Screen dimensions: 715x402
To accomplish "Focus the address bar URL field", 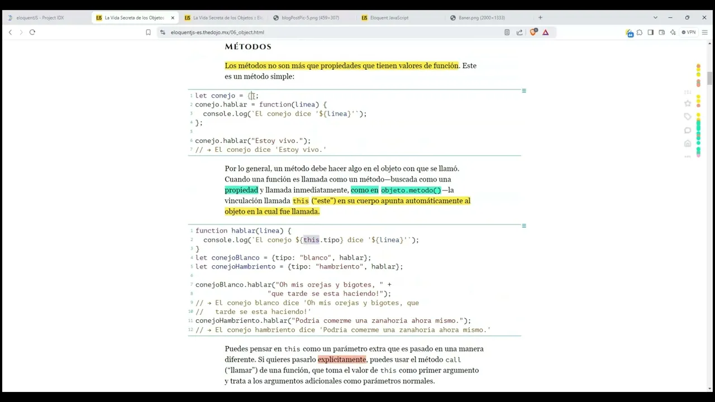I will point(330,32).
